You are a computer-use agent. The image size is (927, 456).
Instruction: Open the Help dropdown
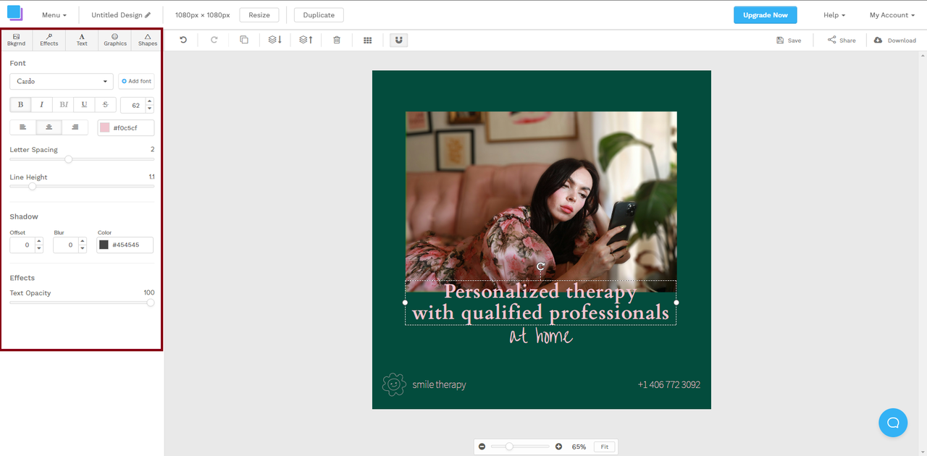coord(834,15)
